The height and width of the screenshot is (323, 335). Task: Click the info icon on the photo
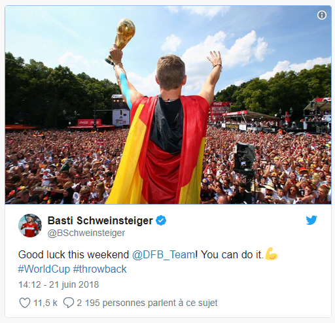[x=322, y=15]
